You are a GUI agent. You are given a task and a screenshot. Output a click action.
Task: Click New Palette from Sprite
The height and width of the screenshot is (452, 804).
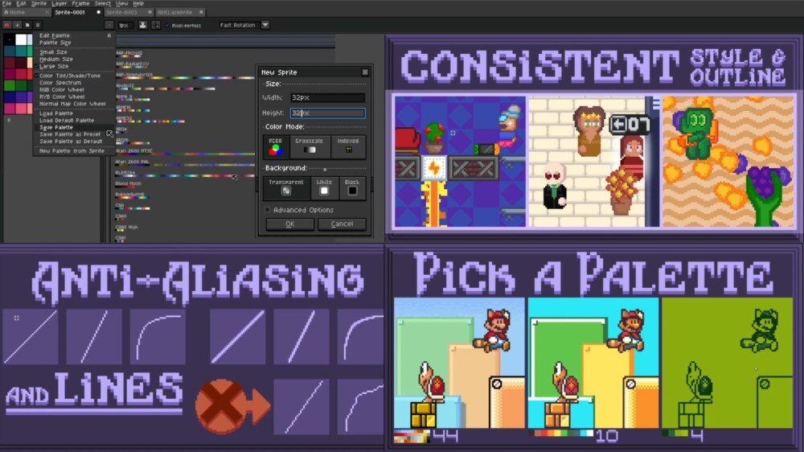(x=73, y=151)
